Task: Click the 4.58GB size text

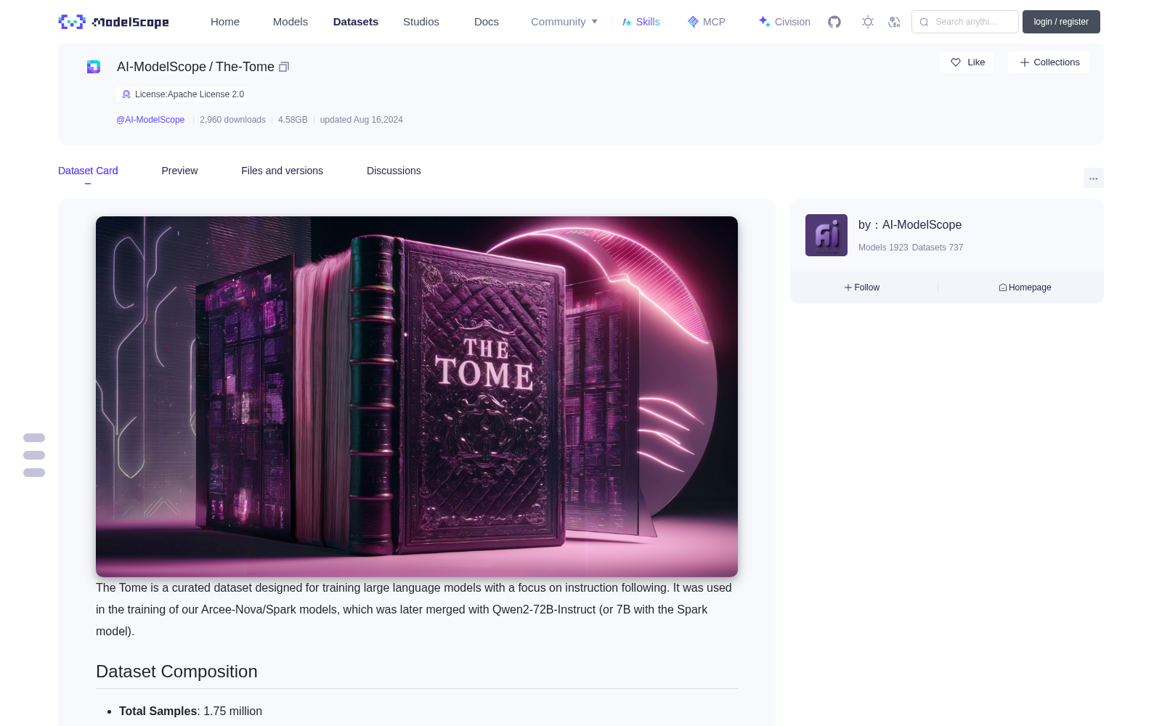Action: pyautogui.click(x=293, y=120)
